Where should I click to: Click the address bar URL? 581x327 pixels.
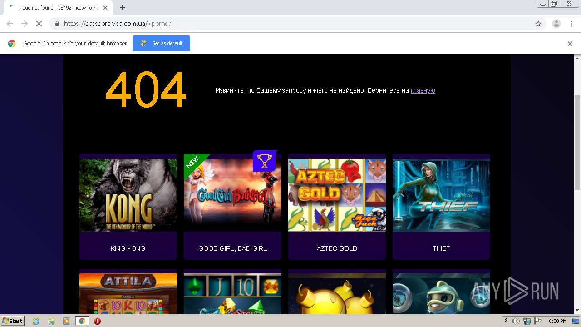(x=118, y=24)
